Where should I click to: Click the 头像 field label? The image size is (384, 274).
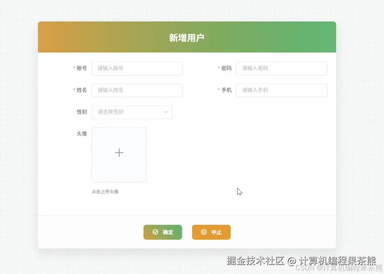[x=81, y=134]
